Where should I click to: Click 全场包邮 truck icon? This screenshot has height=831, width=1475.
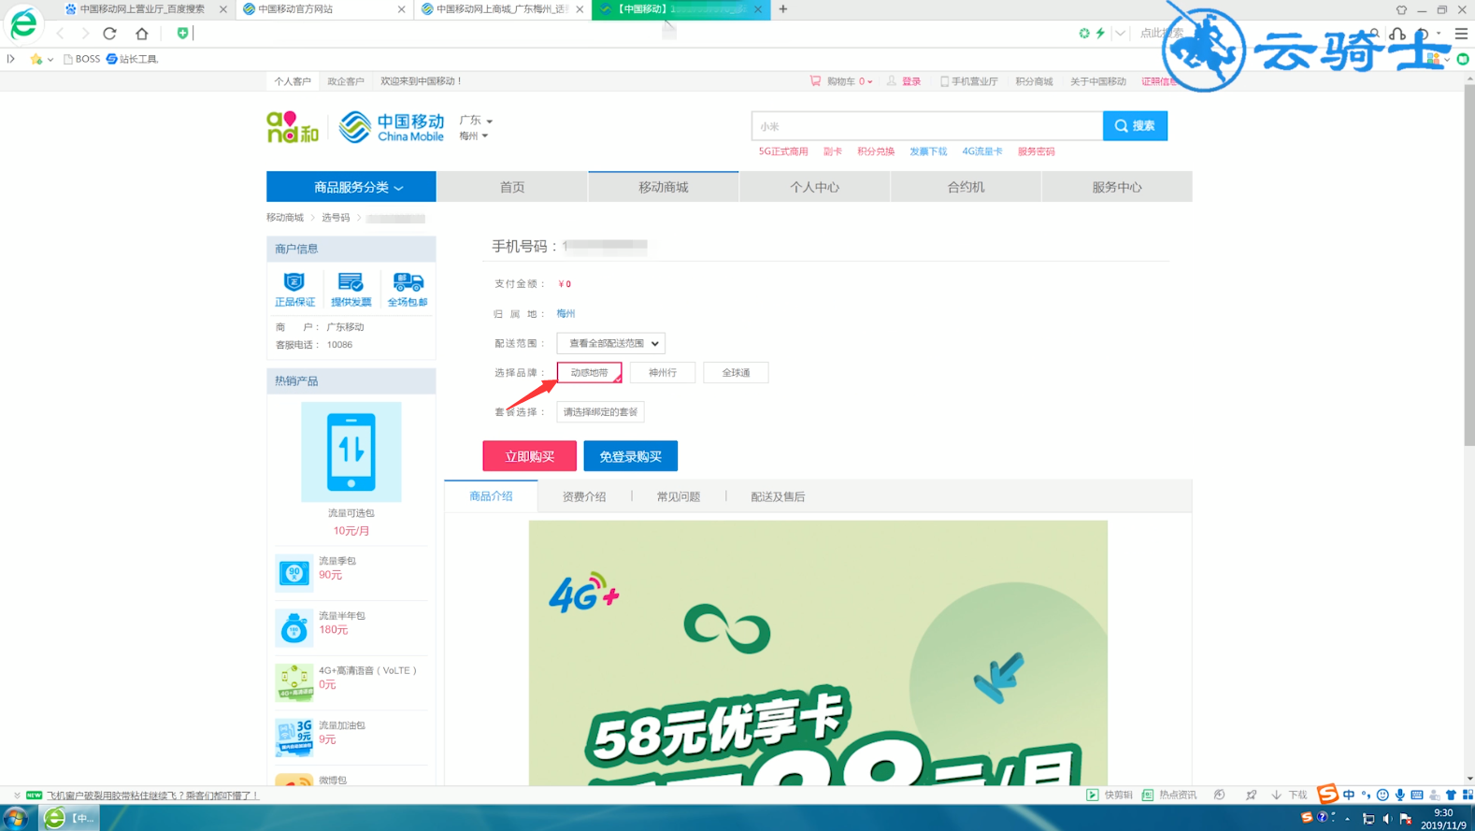(408, 290)
